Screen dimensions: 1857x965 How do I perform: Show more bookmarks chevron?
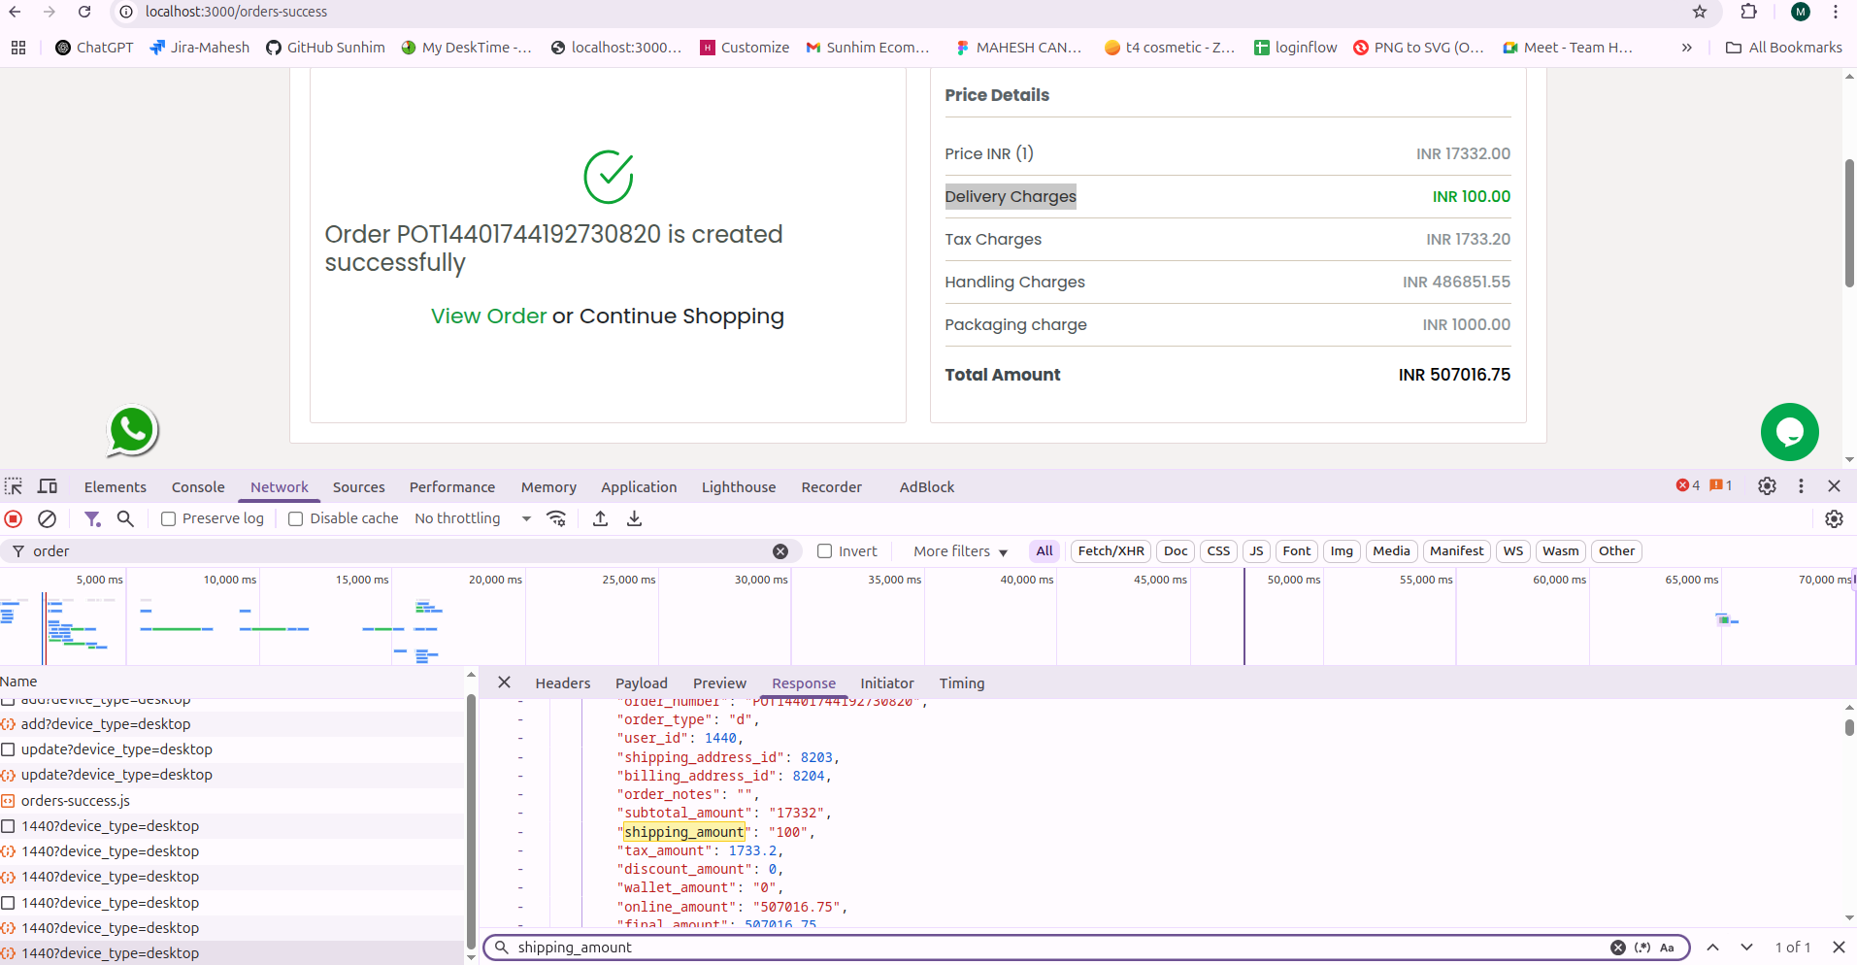[1687, 48]
